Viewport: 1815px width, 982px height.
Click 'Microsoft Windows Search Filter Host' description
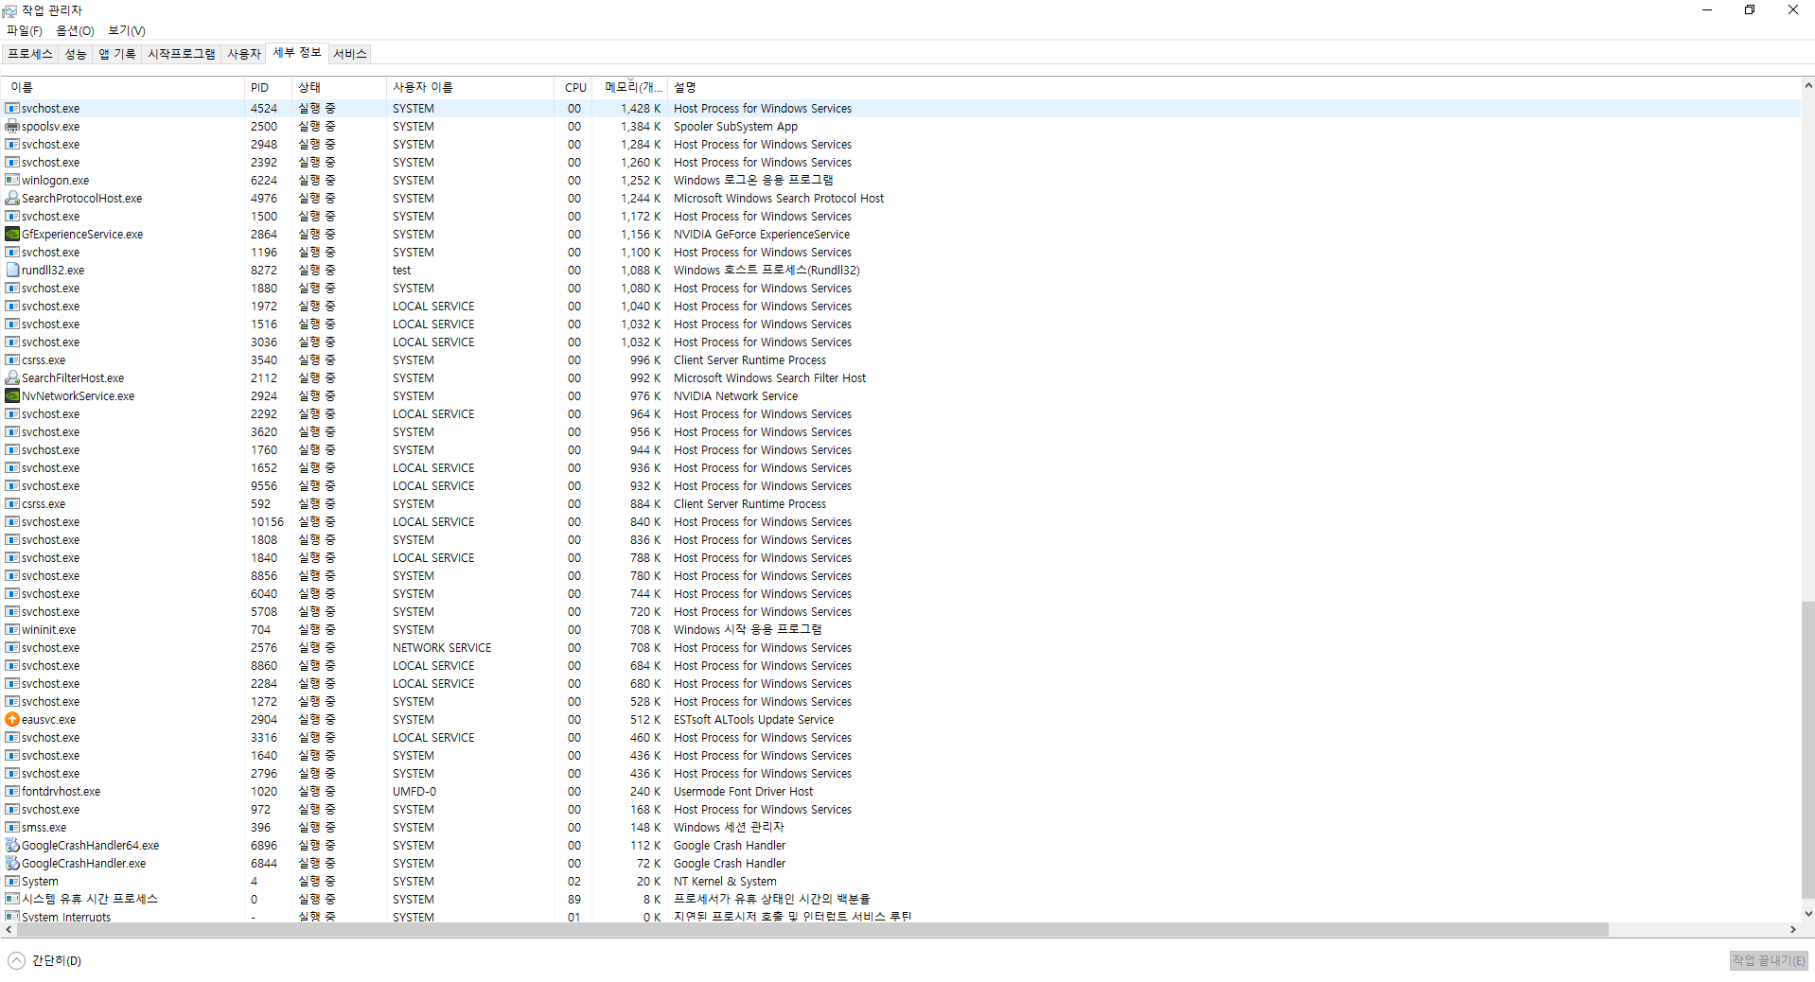(x=769, y=378)
